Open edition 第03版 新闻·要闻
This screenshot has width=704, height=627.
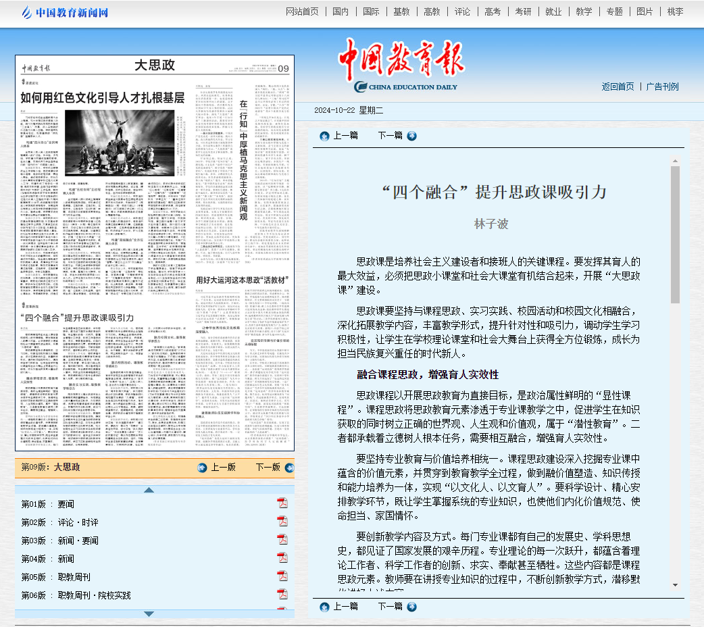coord(59,541)
